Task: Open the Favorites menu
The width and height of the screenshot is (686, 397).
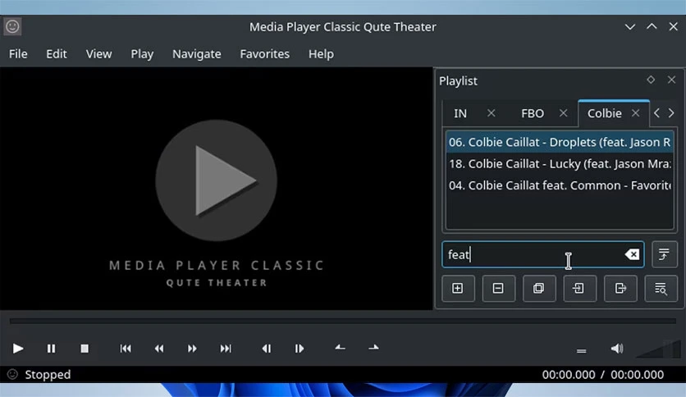Action: click(265, 54)
